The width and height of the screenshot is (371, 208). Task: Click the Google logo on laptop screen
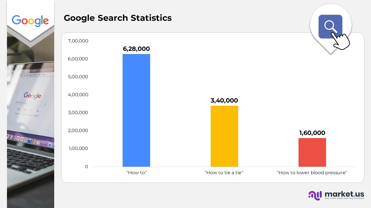coord(32,95)
